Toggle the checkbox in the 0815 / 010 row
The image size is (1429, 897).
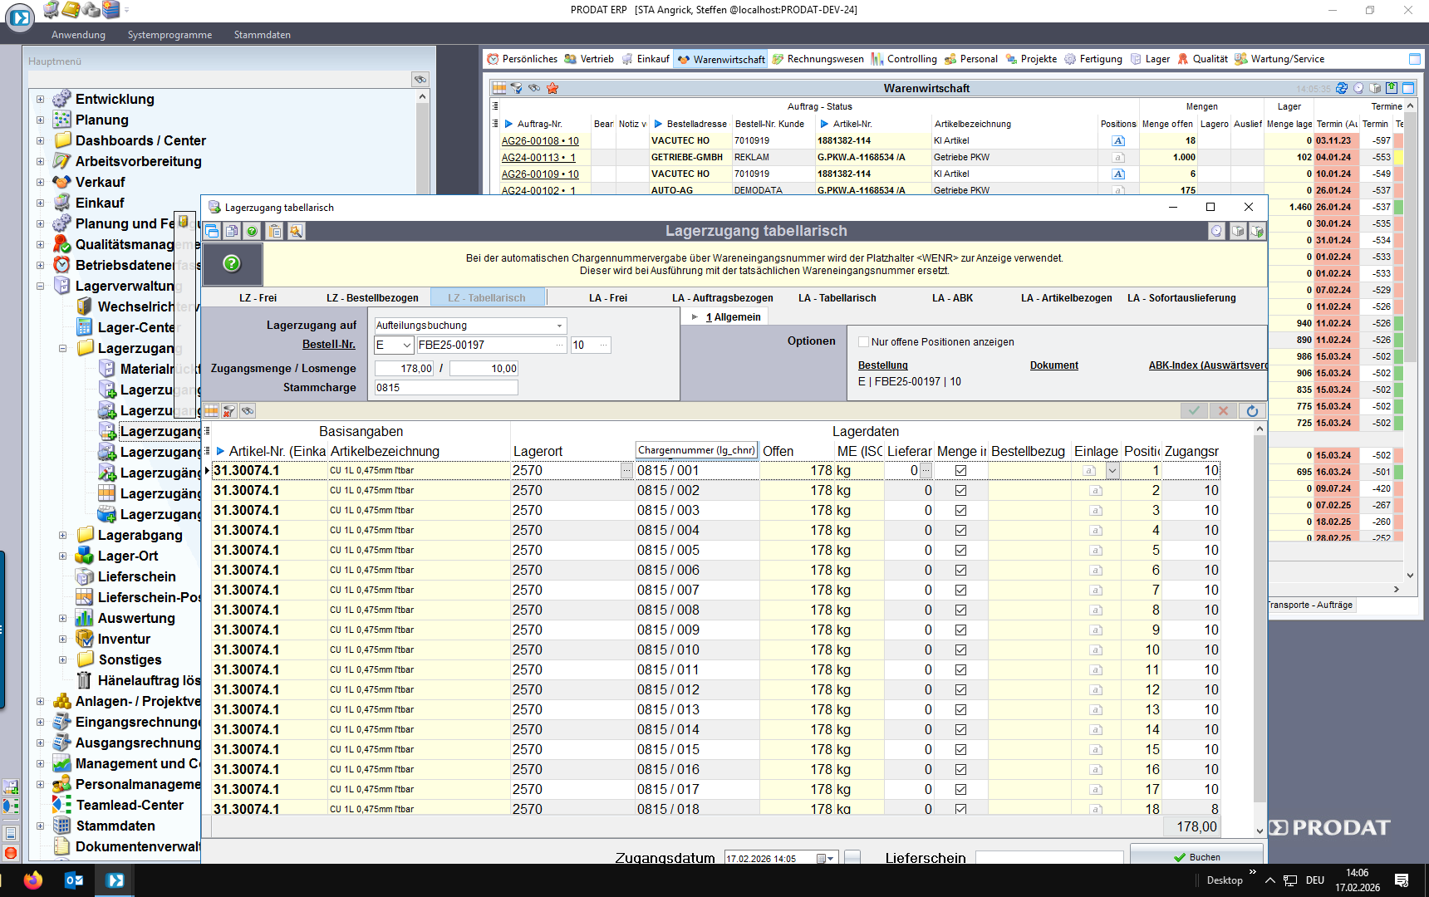[960, 649]
